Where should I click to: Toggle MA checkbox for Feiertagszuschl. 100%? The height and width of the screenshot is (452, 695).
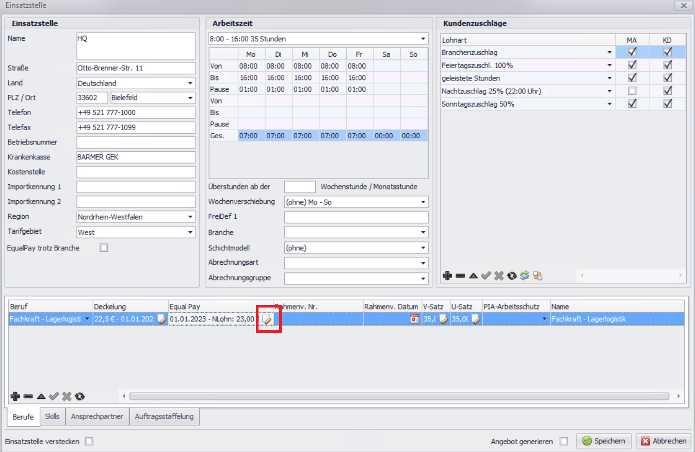[632, 65]
